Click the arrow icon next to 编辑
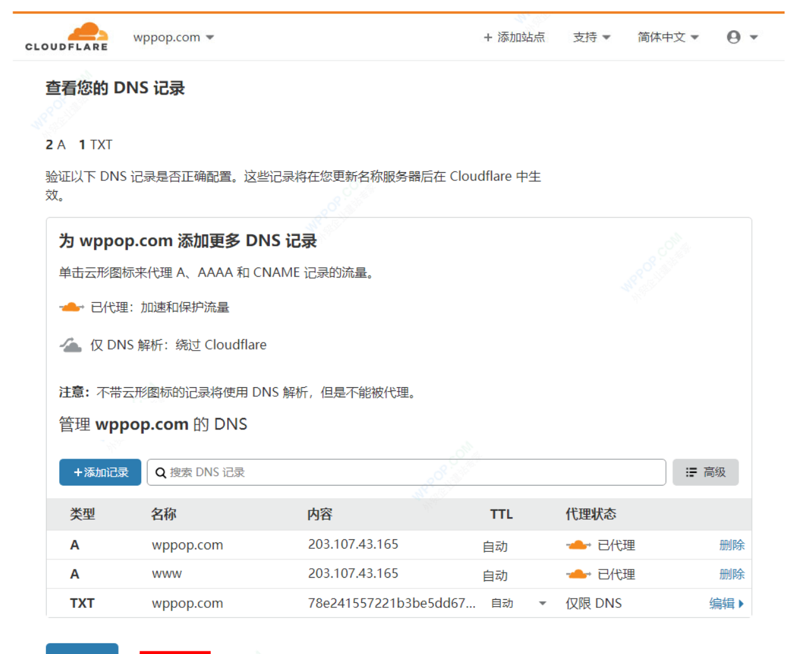 [741, 604]
